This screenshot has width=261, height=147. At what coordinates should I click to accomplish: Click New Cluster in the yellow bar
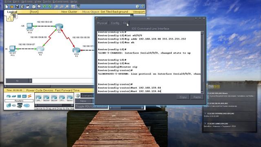pyautogui.click(x=69, y=12)
